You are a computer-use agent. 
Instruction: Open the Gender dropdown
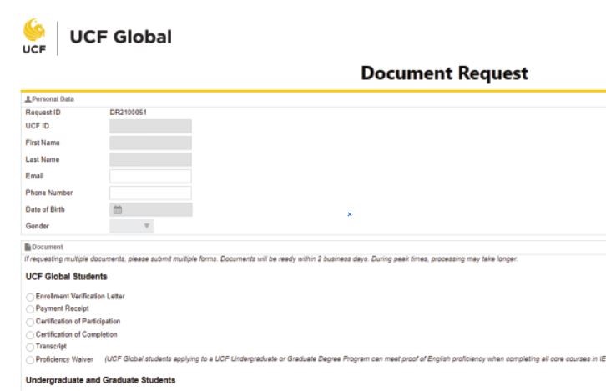[x=132, y=226]
